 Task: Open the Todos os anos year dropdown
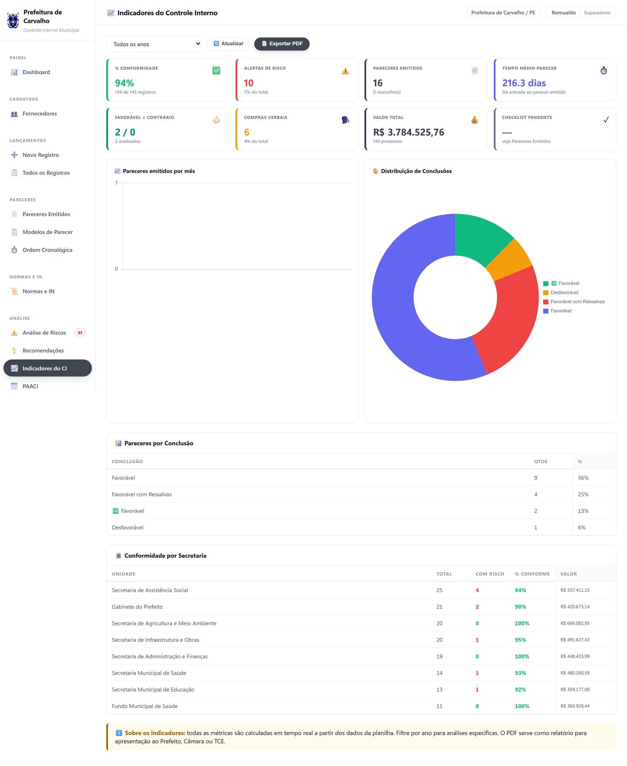154,44
